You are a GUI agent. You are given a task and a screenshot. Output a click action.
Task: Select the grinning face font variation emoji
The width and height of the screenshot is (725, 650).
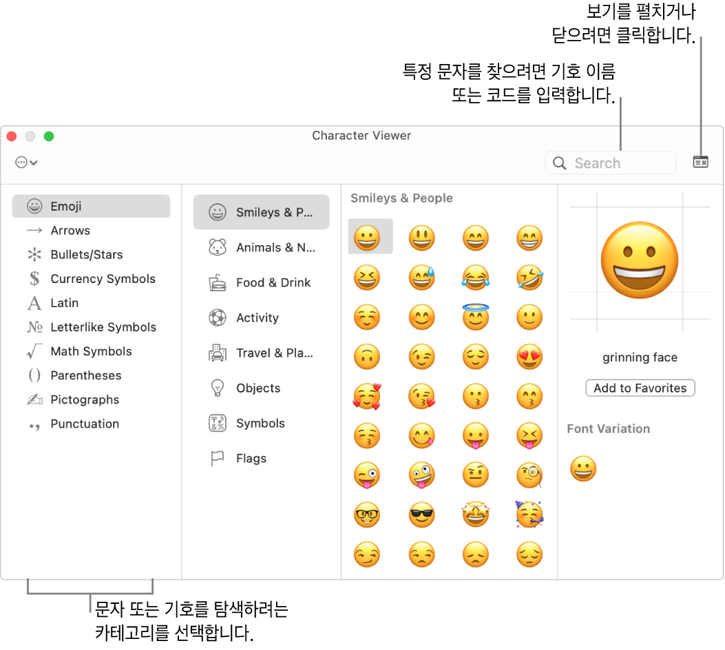583,469
